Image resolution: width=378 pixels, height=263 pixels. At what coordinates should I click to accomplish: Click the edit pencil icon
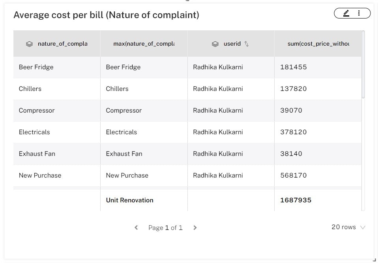click(346, 13)
